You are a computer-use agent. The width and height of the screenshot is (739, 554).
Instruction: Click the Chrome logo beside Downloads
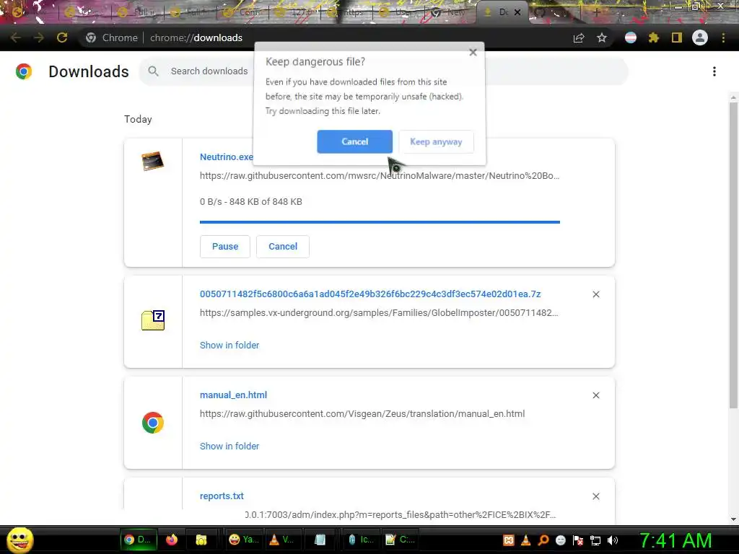click(x=24, y=71)
